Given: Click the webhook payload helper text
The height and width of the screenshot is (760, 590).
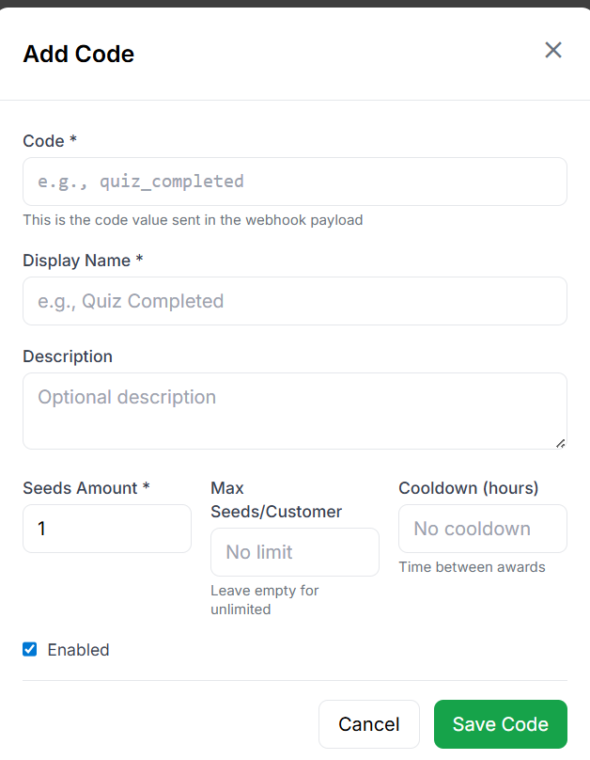Looking at the screenshot, I should 193,220.
